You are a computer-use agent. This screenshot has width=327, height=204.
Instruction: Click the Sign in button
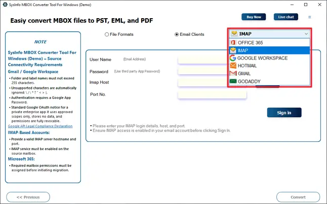tap(284, 113)
